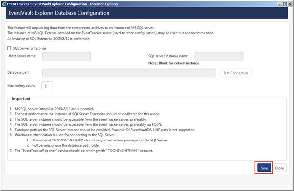This screenshot has height=191, width=294.
Task: Enable the SQL Server Enterprise checkbox
Action: [9, 48]
